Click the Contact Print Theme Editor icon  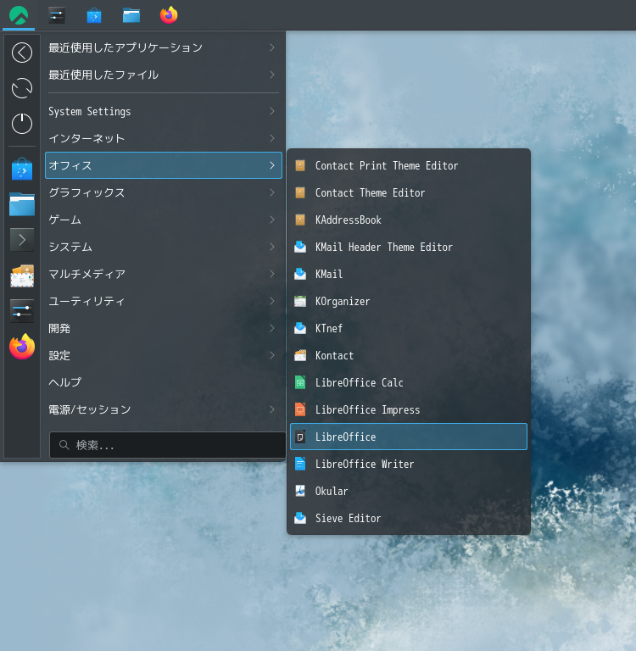pyautogui.click(x=300, y=165)
